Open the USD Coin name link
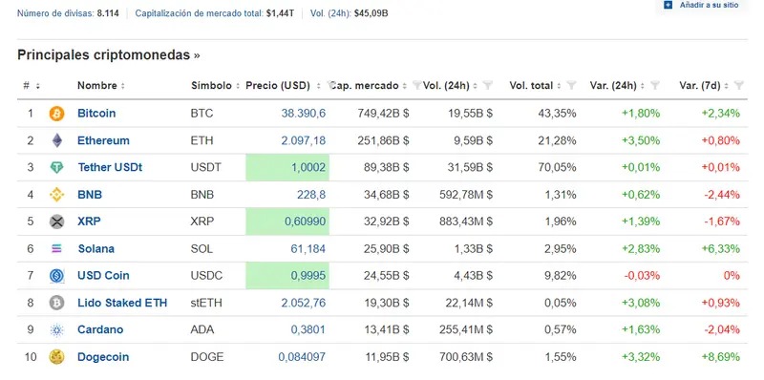 coord(103,276)
